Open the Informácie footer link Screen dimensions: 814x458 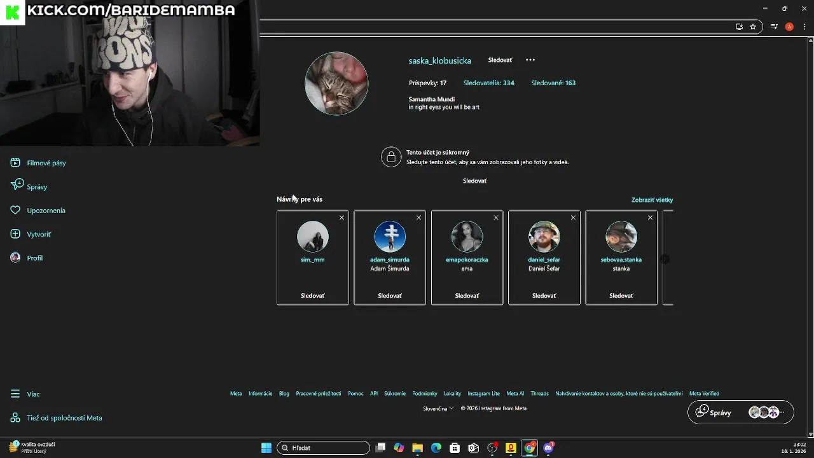[260, 394]
